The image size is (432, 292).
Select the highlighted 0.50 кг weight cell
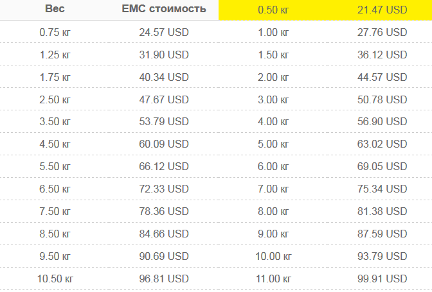[x=273, y=10]
